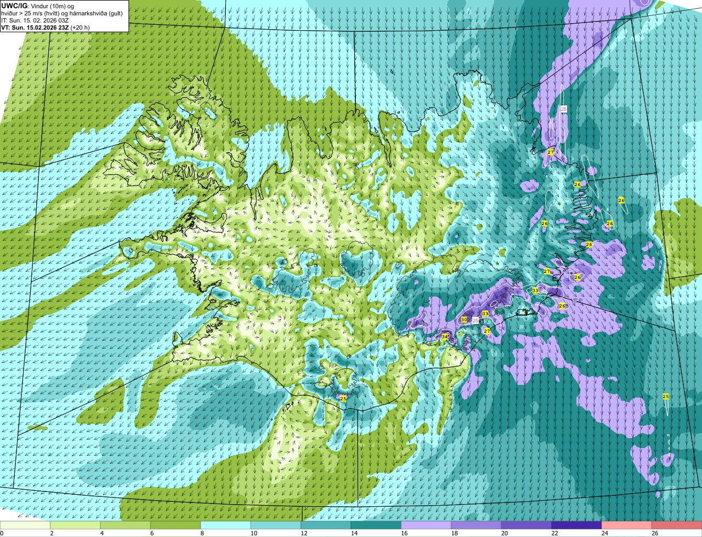Click the 8–10 m/s pale cyan swatch

tap(226, 525)
